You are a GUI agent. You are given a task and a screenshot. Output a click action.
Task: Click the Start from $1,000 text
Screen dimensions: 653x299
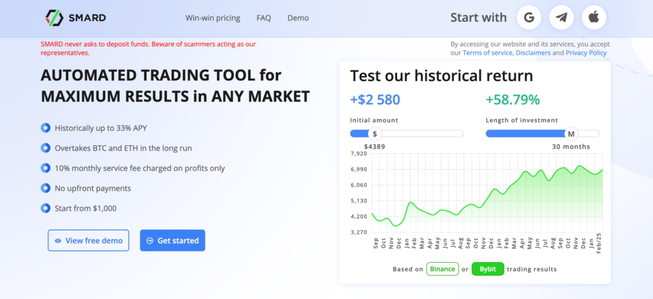coord(85,208)
